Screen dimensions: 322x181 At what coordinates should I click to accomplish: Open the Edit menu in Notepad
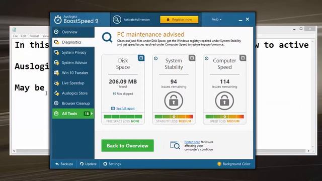click(x=24, y=36)
